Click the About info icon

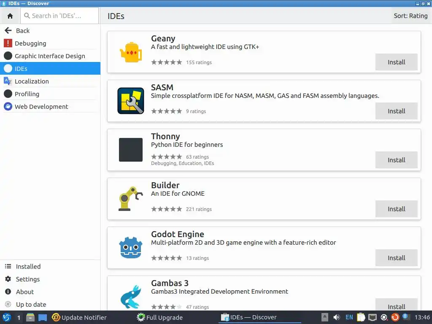coord(8,292)
